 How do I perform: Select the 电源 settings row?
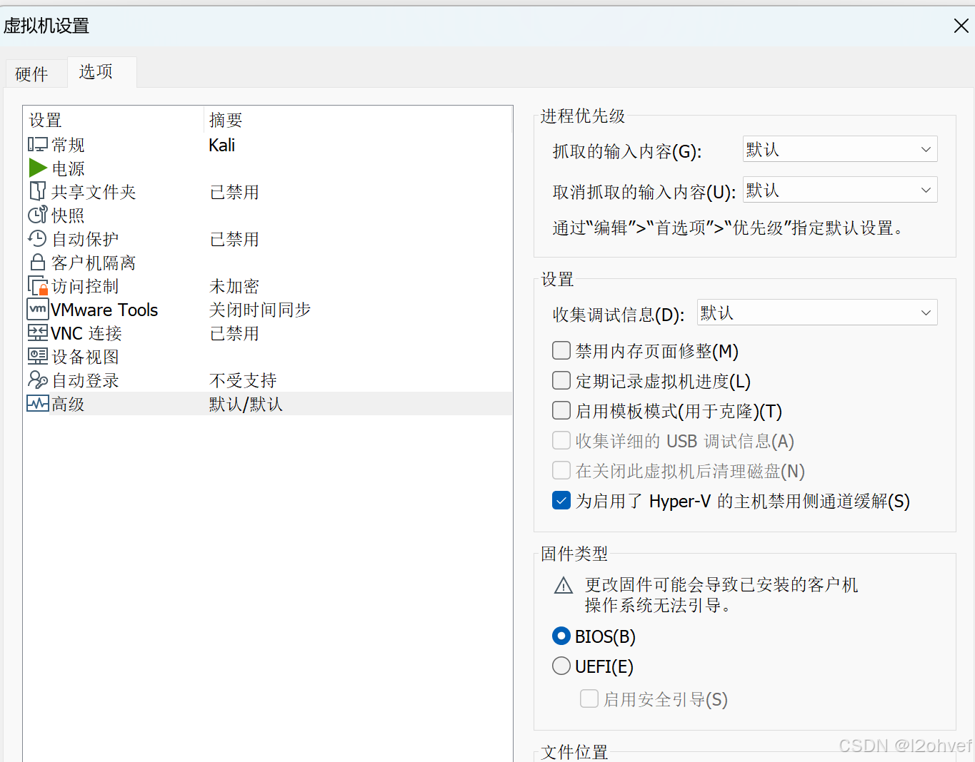[x=268, y=168]
